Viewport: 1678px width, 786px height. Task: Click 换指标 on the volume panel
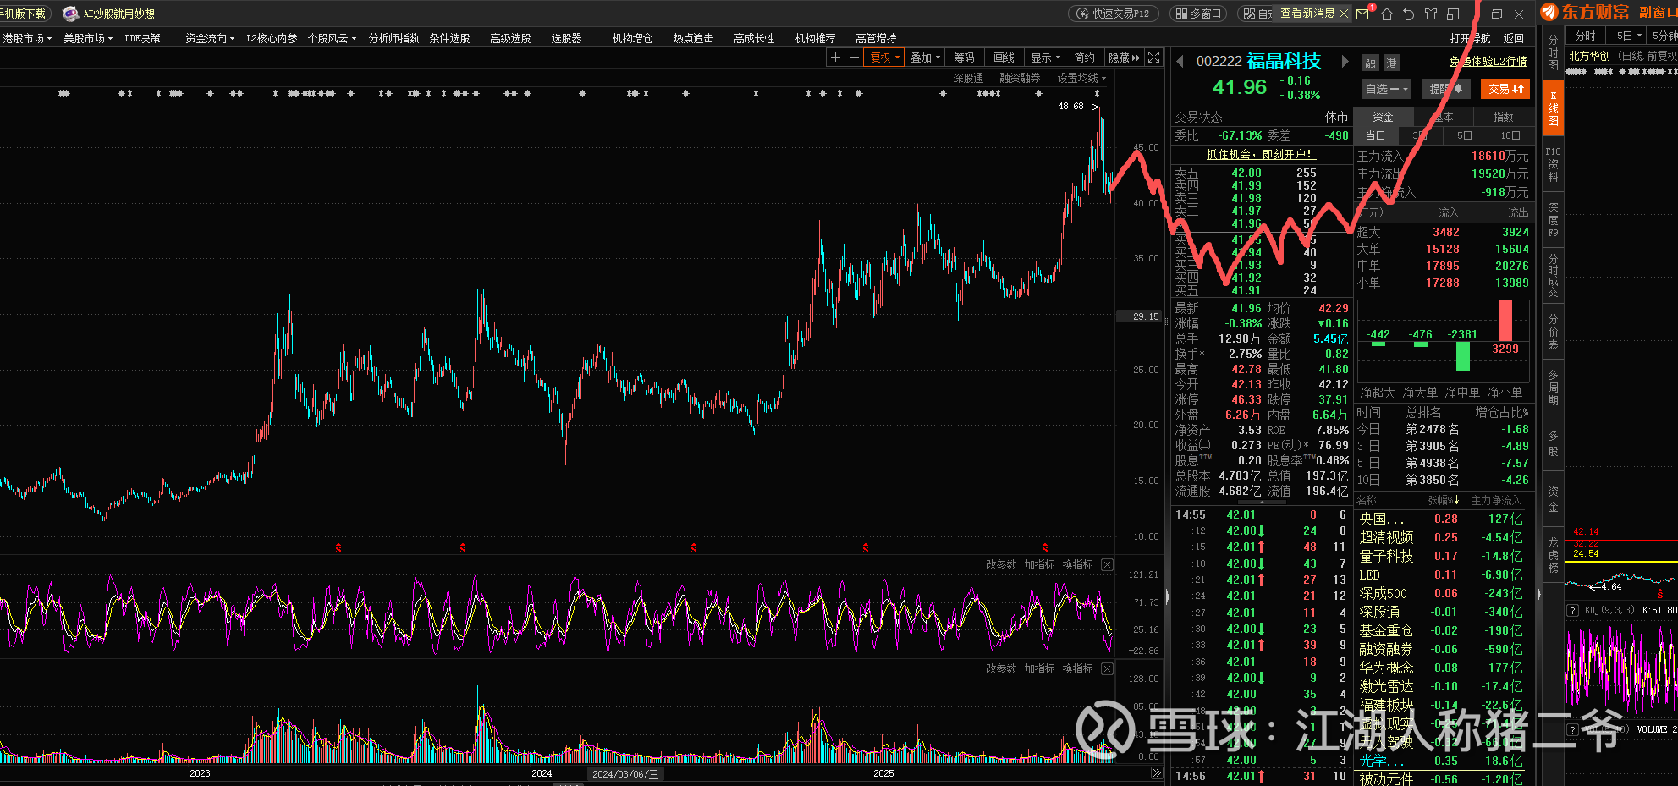tap(1077, 668)
